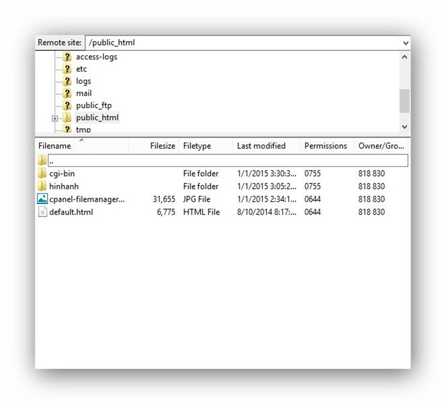Select the tmp folder in tree
This screenshot has width=446, height=404.
[83, 130]
